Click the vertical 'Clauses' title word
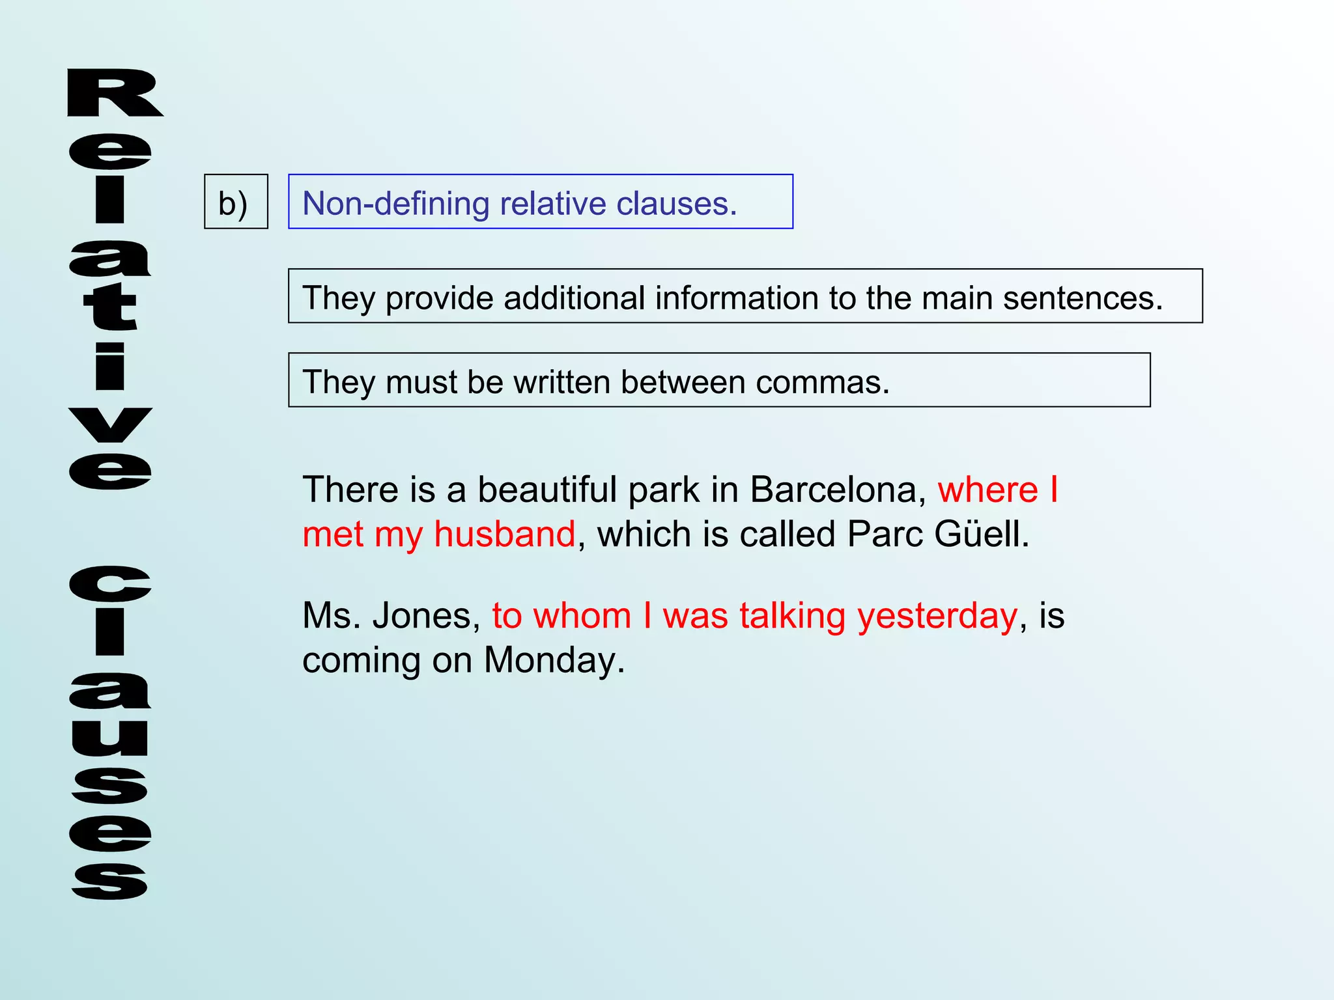 [111, 733]
